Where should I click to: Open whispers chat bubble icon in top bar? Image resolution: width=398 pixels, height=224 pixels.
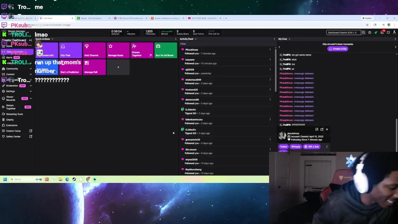(x=388, y=32)
